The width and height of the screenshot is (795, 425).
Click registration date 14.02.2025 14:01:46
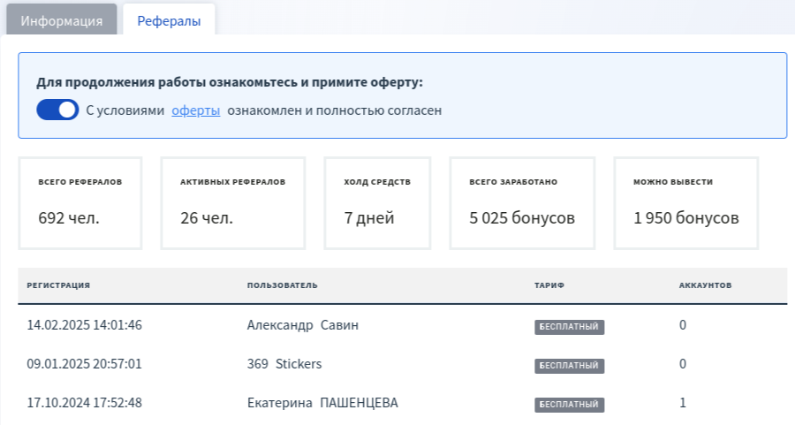tap(84, 325)
